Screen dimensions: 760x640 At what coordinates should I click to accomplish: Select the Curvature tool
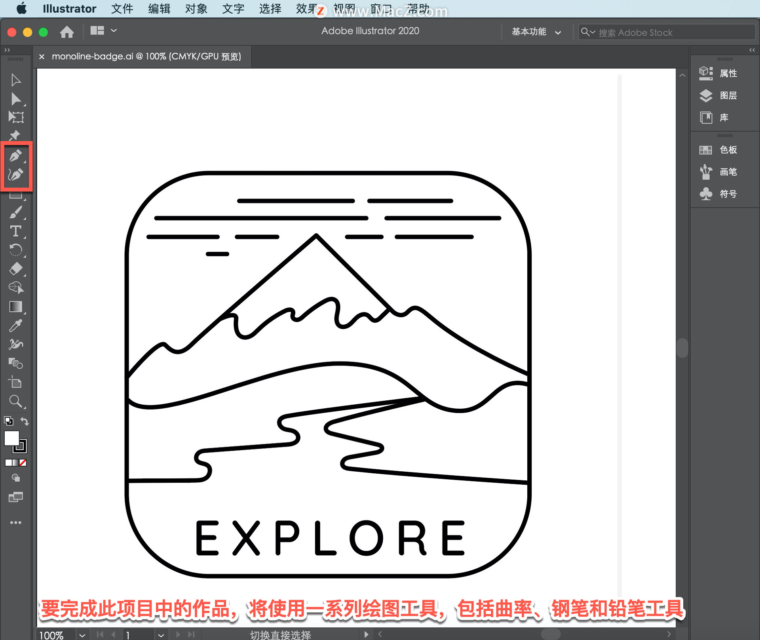point(16,174)
